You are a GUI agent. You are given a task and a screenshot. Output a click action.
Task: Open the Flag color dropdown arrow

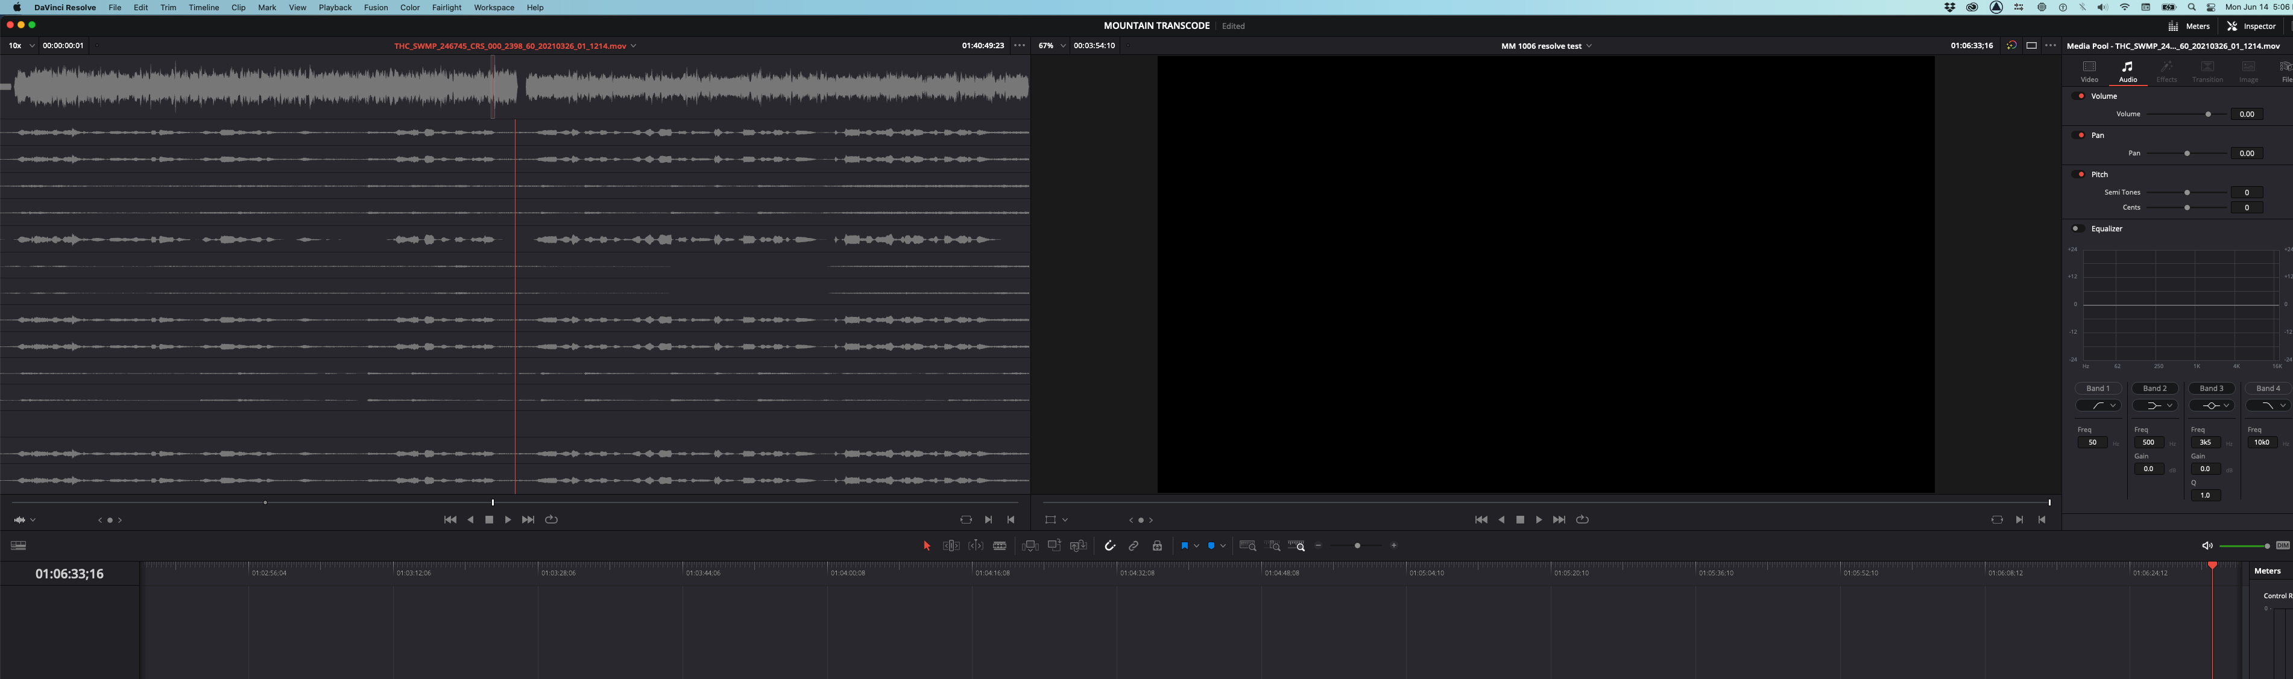click(1196, 545)
